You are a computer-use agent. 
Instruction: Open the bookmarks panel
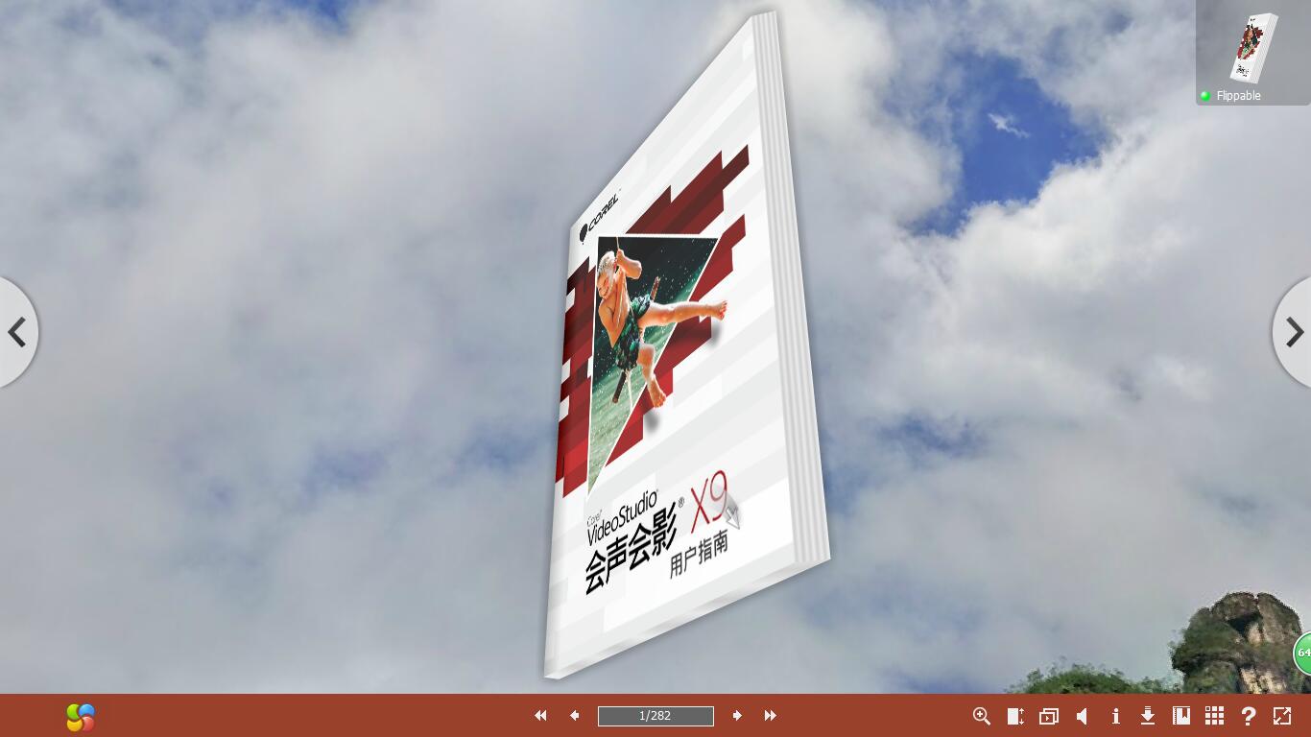pyautogui.click(x=1181, y=716)
